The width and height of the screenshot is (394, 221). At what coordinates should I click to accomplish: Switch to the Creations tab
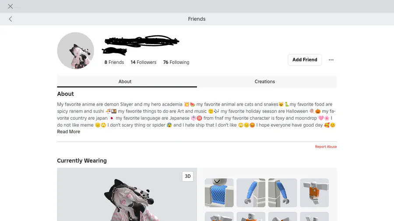(264, 82)
